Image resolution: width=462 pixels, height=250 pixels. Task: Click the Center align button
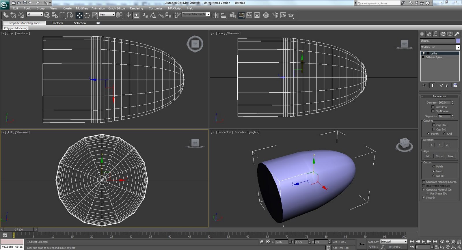[x=440, y=156]
